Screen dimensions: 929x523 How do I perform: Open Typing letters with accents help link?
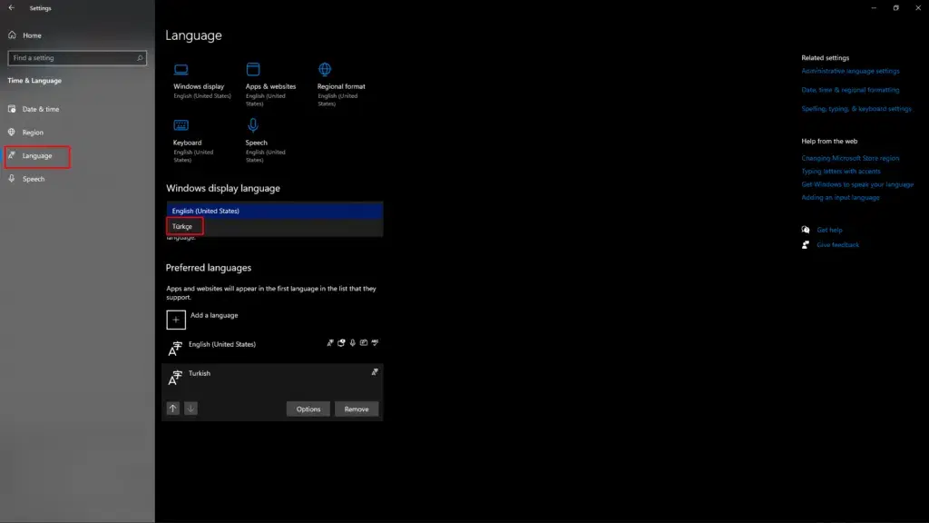pos(841,172)
